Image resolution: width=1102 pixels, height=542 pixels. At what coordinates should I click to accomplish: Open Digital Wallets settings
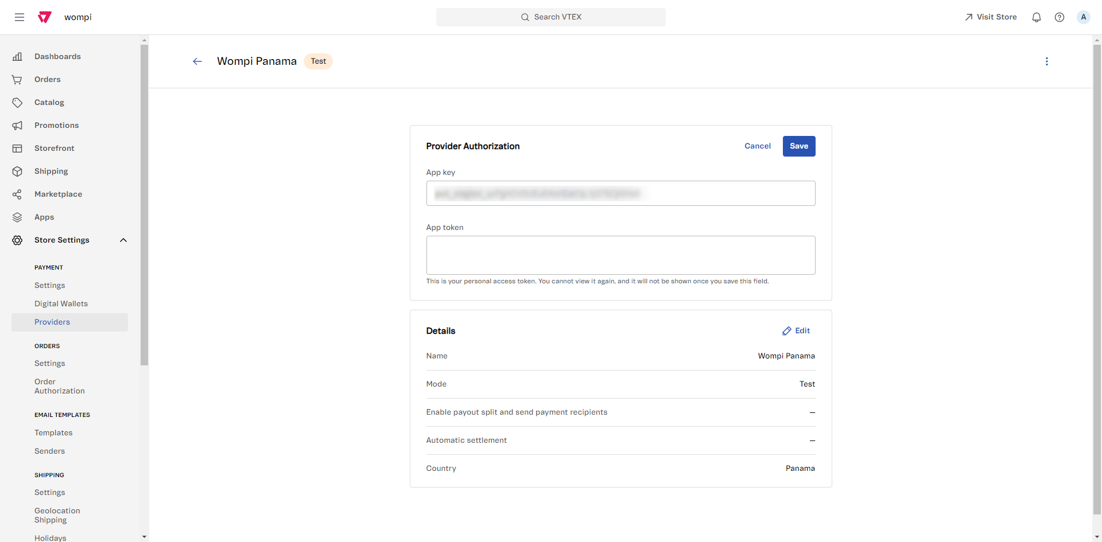click(61, 303)
